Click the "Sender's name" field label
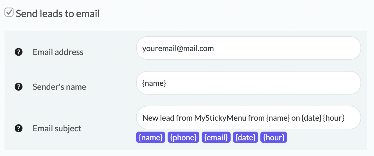This screenshot has height=156, width=374. pyautogui.click(x=59, y=87)
